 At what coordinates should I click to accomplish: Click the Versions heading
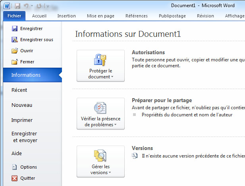point(142,148)
